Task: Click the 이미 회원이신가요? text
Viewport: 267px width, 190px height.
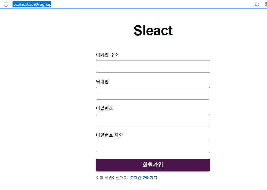Action: point(112,177)
